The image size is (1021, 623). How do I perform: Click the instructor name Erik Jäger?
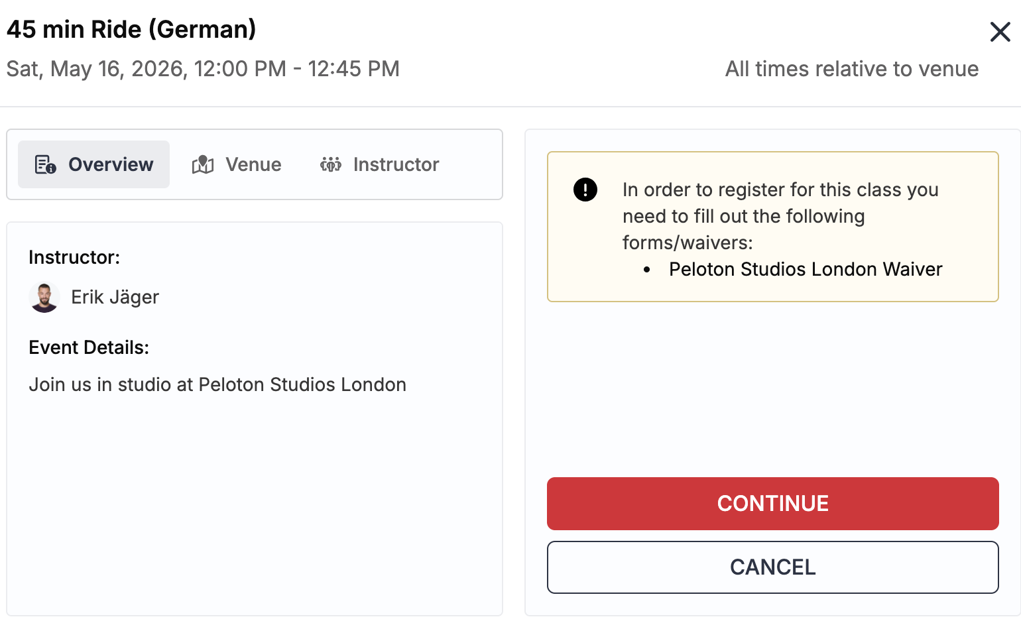tap(115, 297)
